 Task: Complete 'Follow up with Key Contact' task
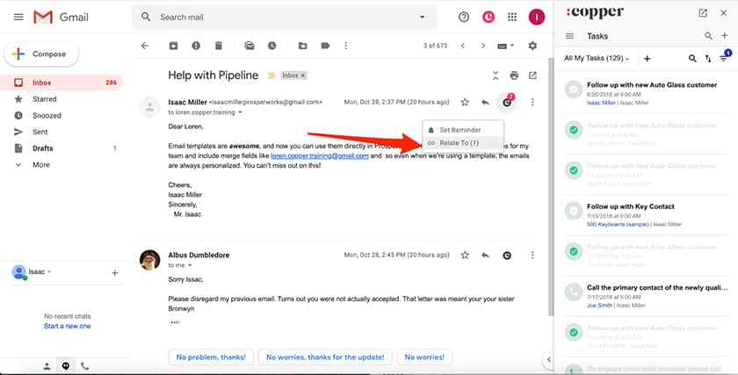(x=574, y=211)
